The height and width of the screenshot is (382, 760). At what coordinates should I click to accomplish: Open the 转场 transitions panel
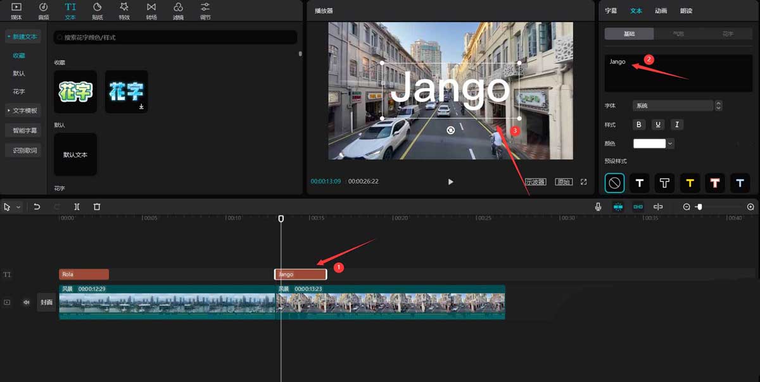151,11
